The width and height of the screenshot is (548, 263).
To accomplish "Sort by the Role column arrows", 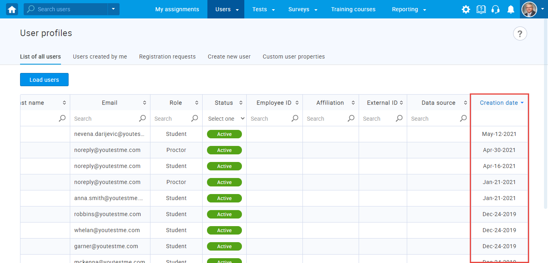I will [x=197, y=103].
